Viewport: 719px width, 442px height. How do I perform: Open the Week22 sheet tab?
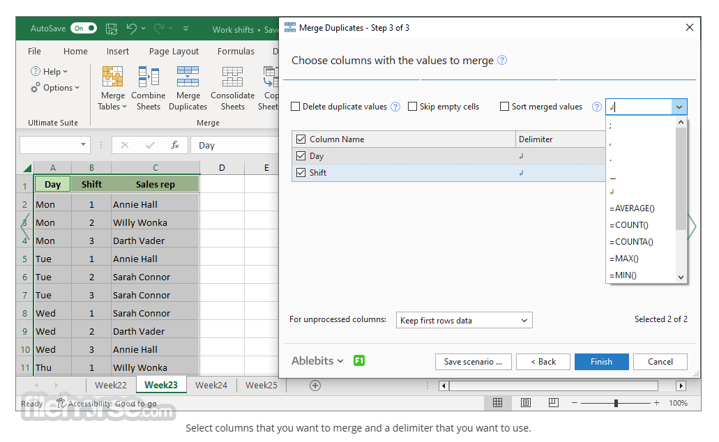[x=110, y=385]
